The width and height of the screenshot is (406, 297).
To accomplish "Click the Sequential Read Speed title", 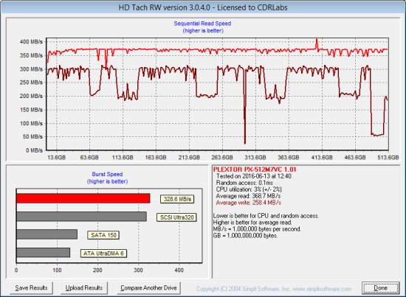I will point(202,24).
